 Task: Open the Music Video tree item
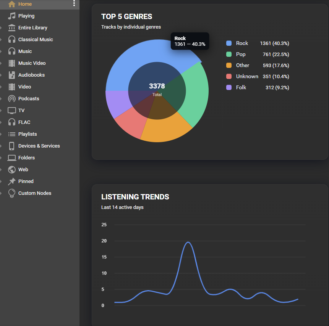click(x=32, y=63)
